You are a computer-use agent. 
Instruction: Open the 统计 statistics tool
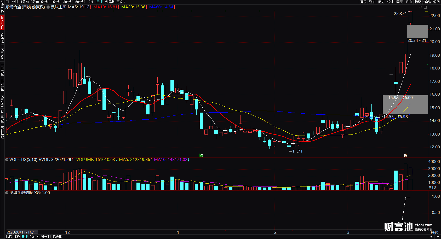[x=390, y=2]
